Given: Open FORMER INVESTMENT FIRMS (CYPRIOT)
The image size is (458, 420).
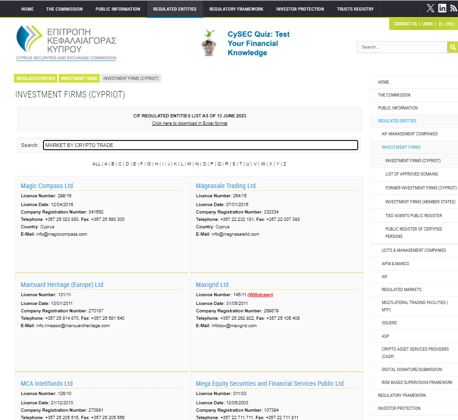Looking at the screenshot, I should 414,188.
